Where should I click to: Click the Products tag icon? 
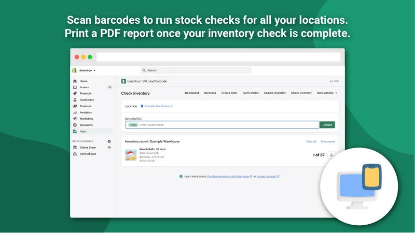tap(75, 93)
